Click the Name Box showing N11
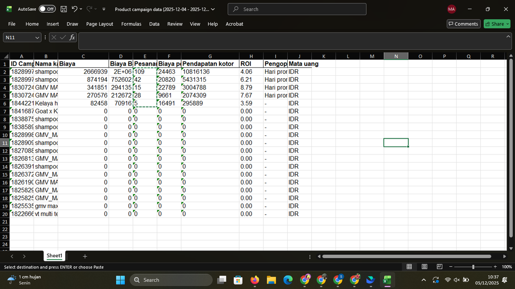This screenshot has height=289, width=515. tap(19, 38)
